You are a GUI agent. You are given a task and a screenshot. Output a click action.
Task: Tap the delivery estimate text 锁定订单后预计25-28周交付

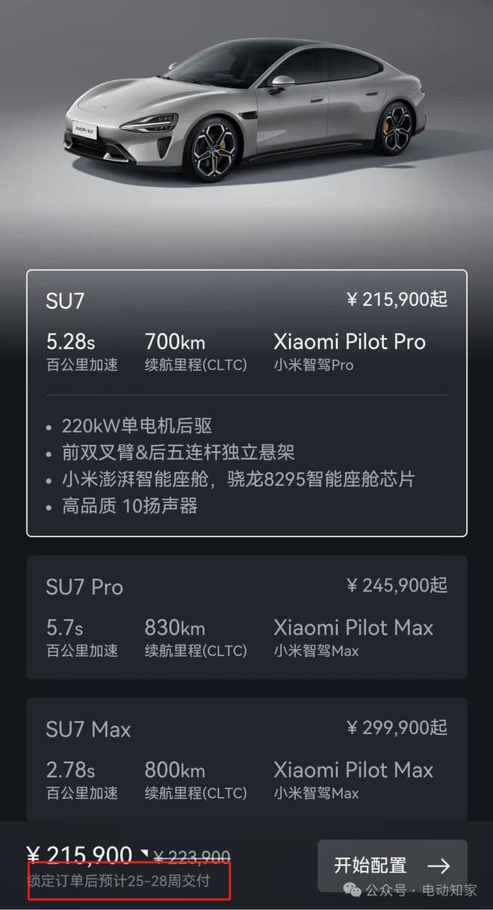tap(120, 882)
